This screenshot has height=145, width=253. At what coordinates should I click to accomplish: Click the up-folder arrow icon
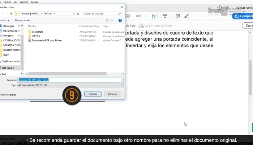pyautogui.click(x=11, y=14)
